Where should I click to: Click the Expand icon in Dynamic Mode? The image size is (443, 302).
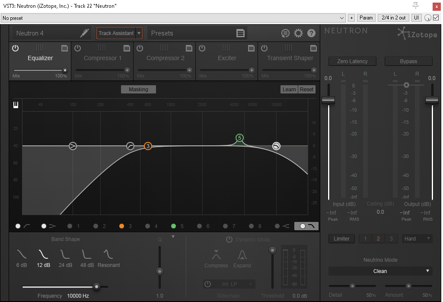coord(242,255)
